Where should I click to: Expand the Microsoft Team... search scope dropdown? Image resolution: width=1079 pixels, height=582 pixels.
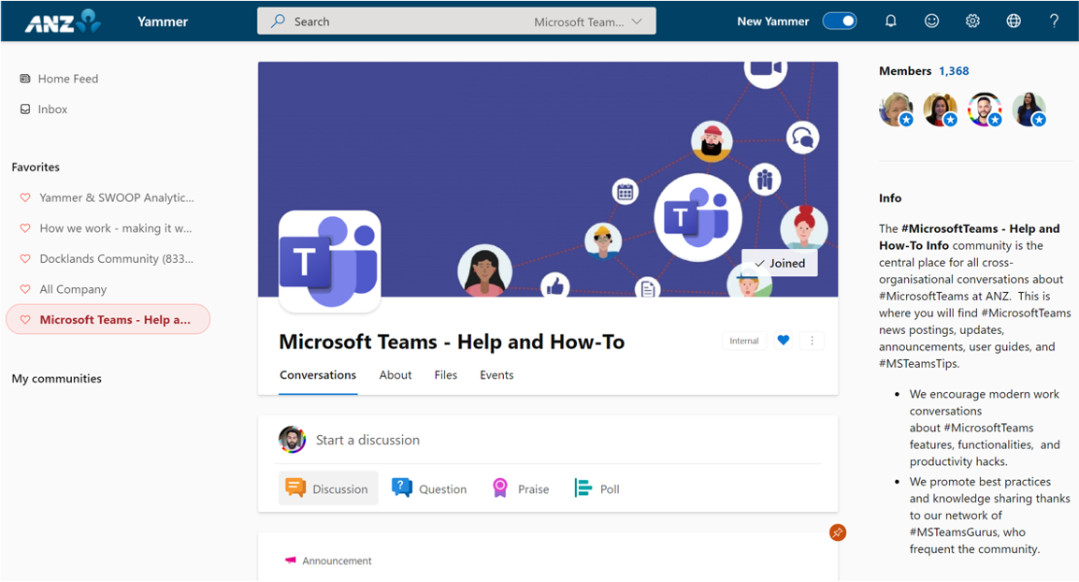tap(588, 22)
